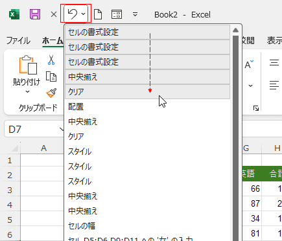This screenshot has height=241, width=282.
Task: Expand the dropdown chevron below font size A
Action: click(x=250, y=86)
